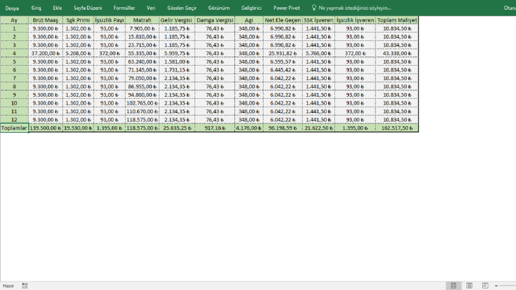Click the lightbulb Tell Me icon

(x=314, y=8)
